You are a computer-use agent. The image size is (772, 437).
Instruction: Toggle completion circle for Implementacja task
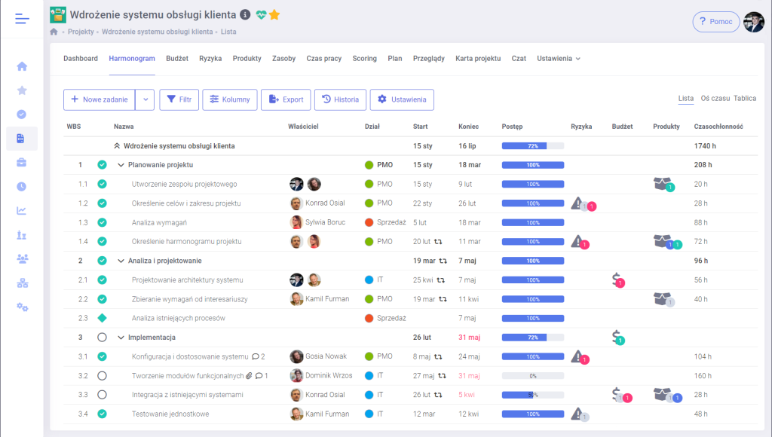[102, 338]
